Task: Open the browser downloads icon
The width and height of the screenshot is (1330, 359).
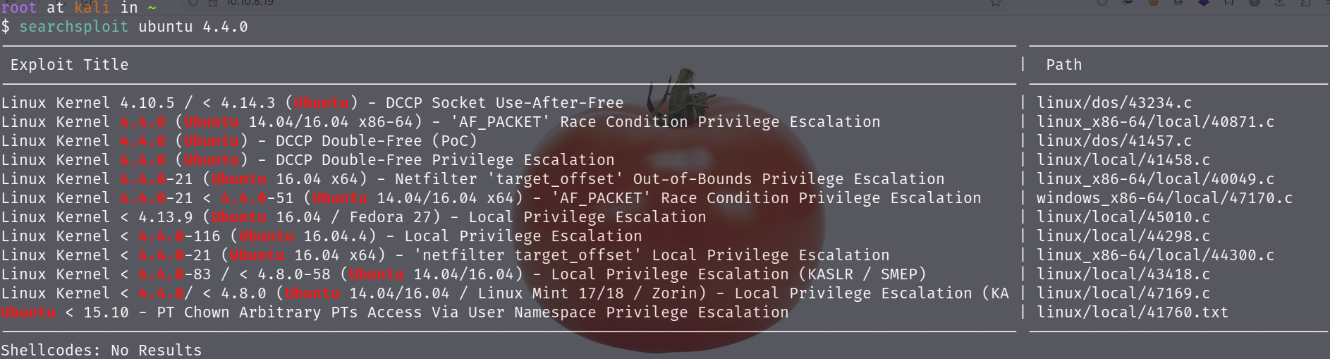Action: 1279,2
